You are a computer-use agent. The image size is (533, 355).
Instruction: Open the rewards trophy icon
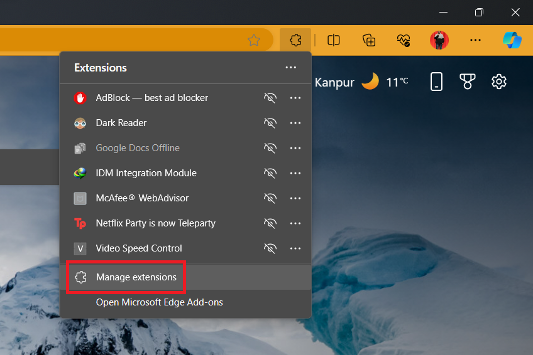pos(466,82)
